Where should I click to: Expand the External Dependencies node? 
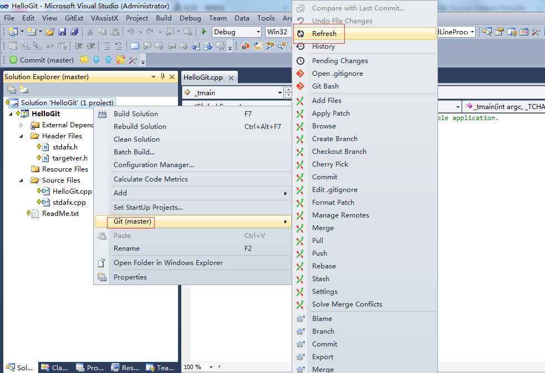click(22, 125)
